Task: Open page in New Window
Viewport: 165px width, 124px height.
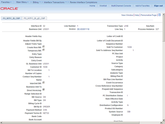Action: (x=127, y=15)
